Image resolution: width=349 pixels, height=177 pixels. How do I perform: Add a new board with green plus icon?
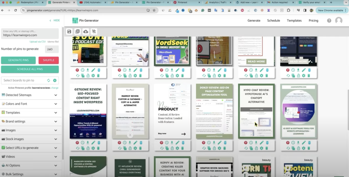[x=55, y=80]
